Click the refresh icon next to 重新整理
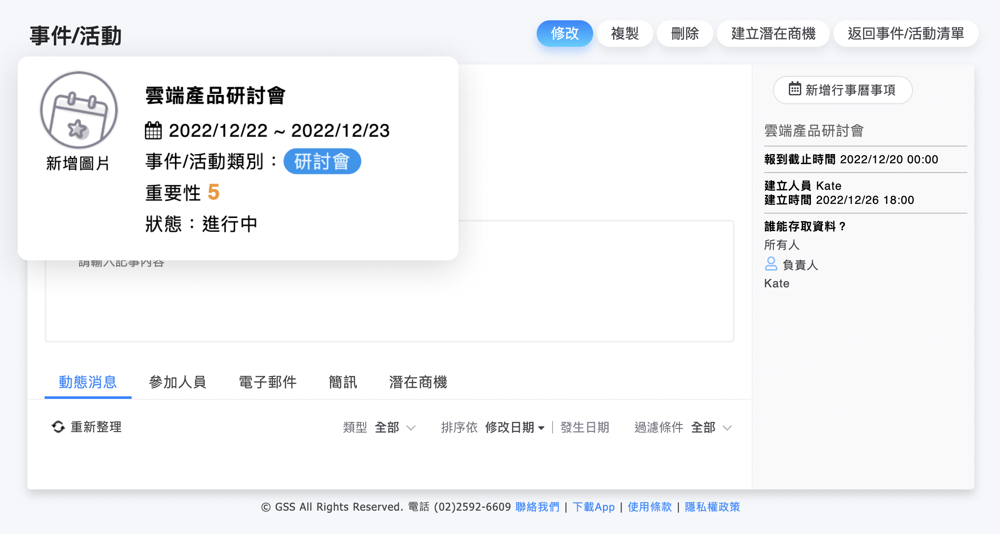The height and width of the screenshot is (534, 1000). 58,427
